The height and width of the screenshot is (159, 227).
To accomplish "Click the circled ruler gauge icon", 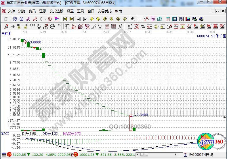I will (52, 26).
